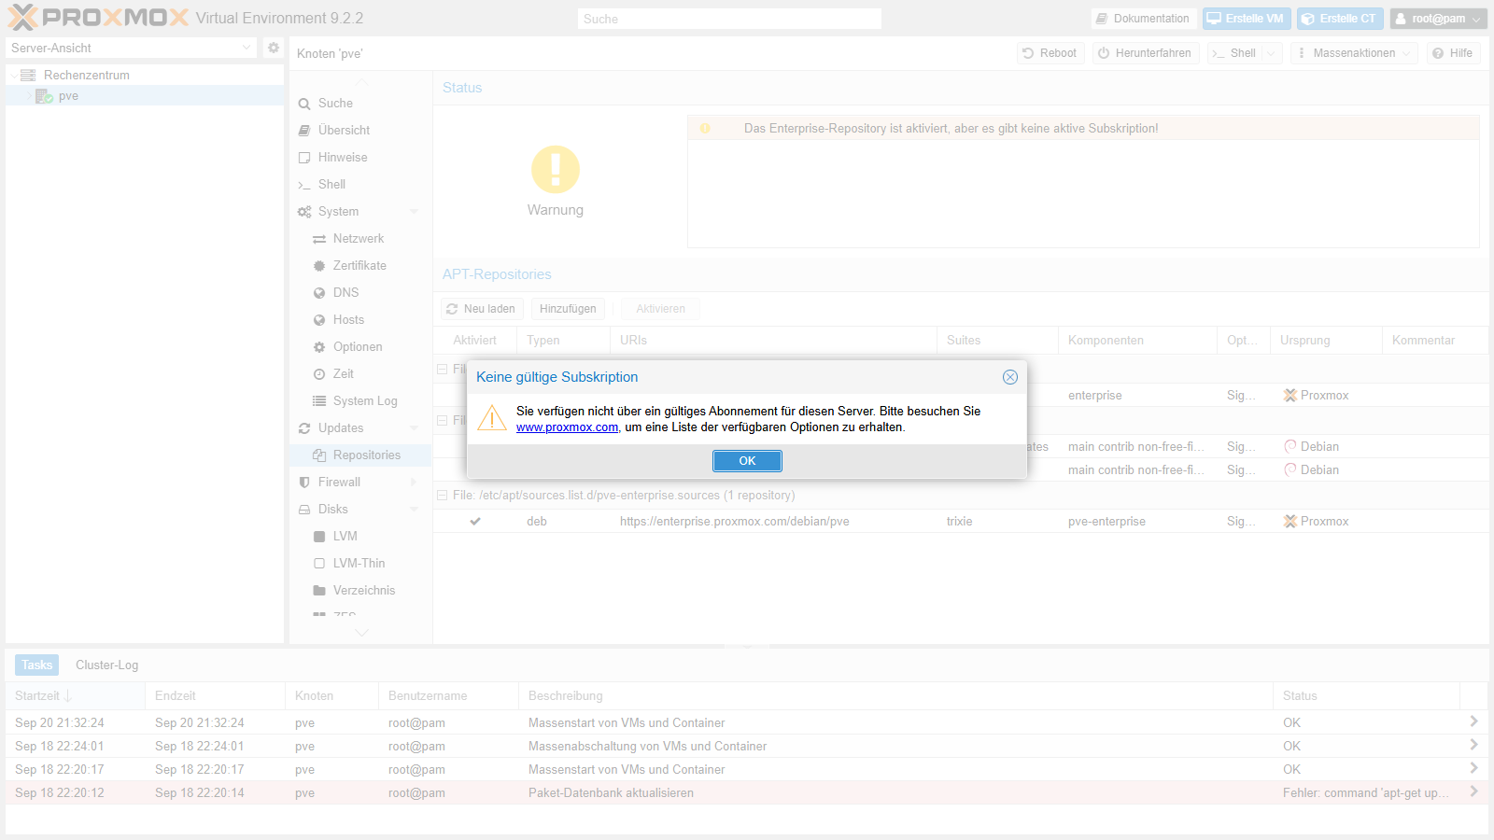This screenshot has height=840, width=1494.
Task: Open details arrow for Massenabschaltung task
Action: click(x=1473, y=745)
